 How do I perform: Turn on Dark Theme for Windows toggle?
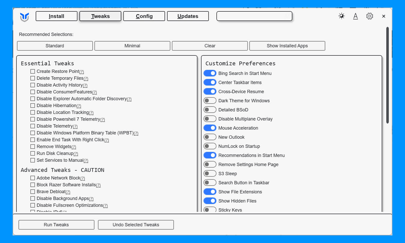pos(210,101)
